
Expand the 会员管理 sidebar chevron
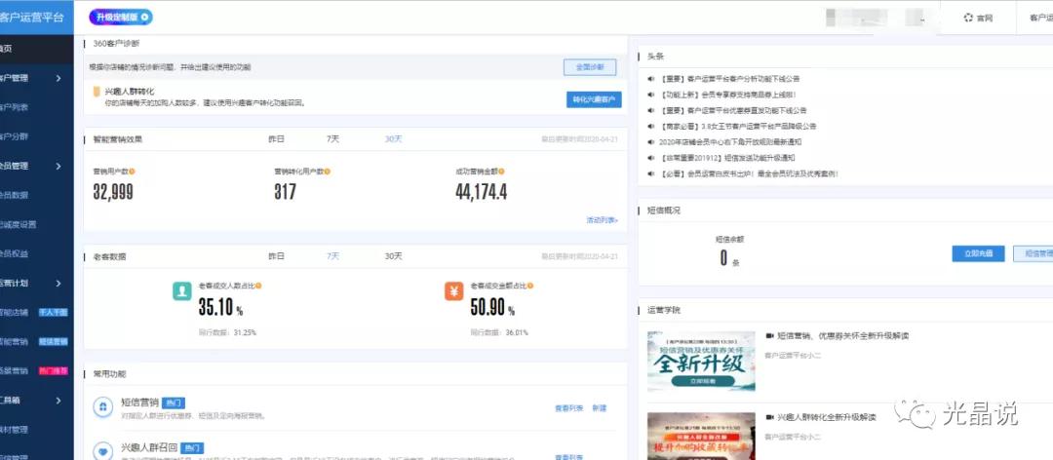[58, 166]
